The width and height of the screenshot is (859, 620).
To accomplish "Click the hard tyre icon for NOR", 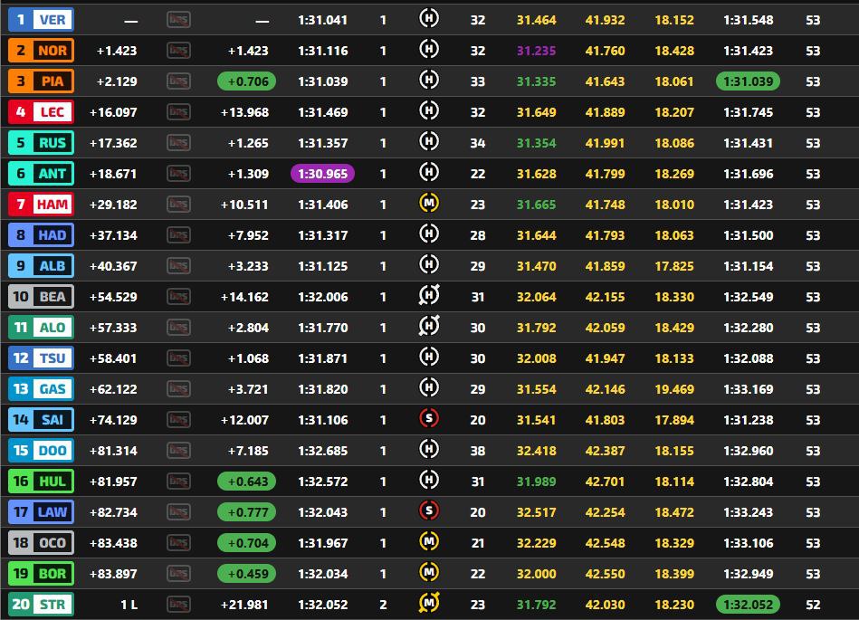I will coord(429,50).
